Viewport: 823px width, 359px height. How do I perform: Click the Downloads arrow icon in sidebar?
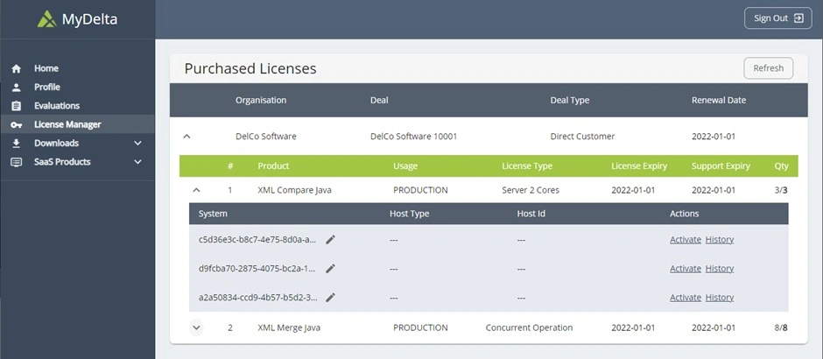pos(16,144)
